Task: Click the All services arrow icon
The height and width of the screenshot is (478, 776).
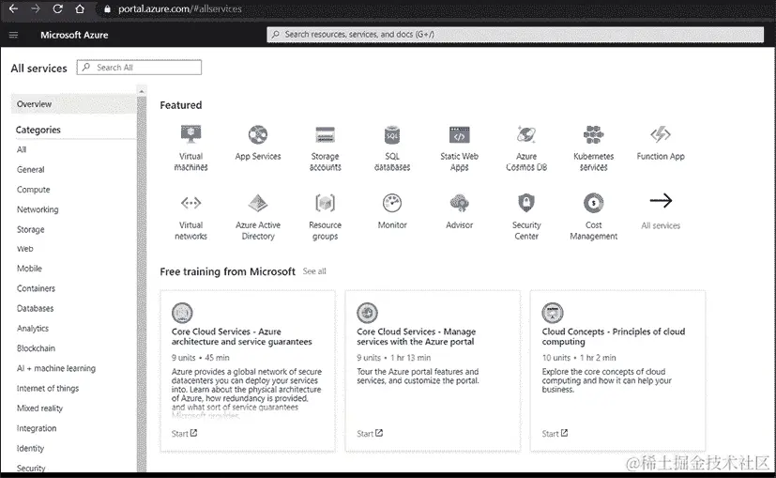Action: 661,201
